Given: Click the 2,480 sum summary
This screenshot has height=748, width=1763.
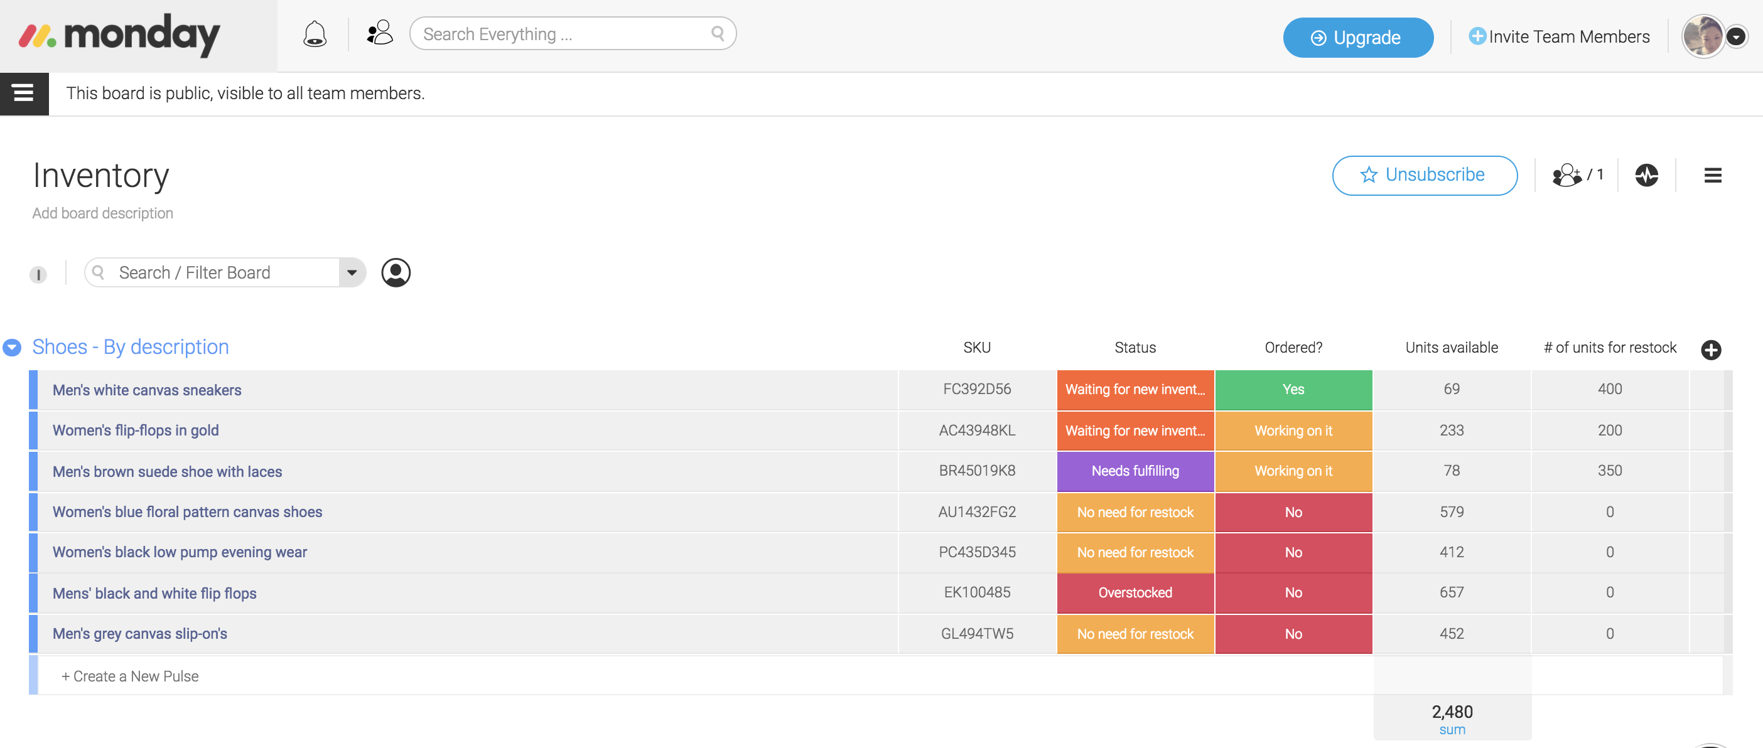Looking at the screenshot, I should point(1452,719).
